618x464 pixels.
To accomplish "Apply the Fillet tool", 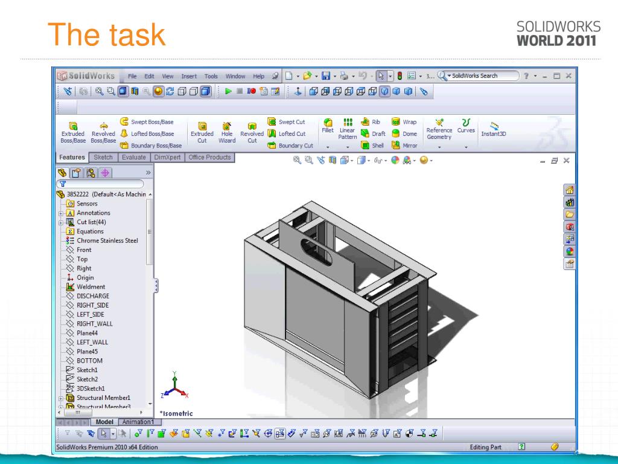I will point(328,126).
